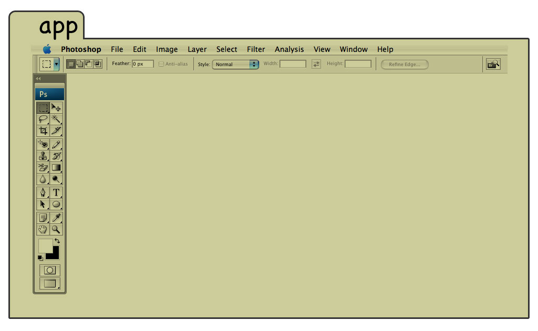Toggle Quick Mask mode

click(x=50, y=270)
